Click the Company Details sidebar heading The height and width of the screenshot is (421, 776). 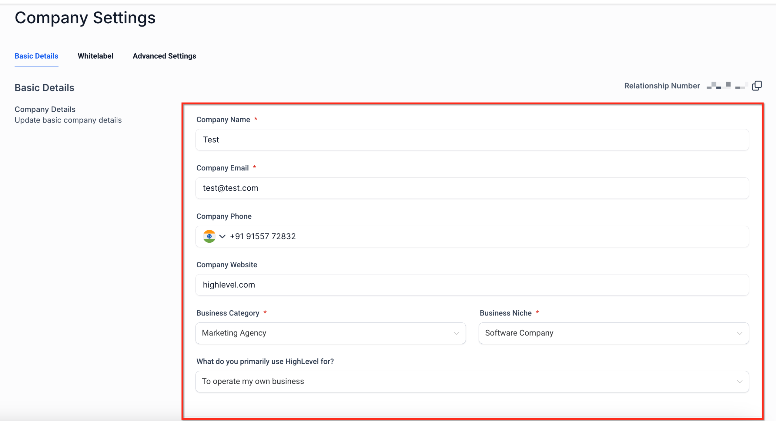coord(45,109)
